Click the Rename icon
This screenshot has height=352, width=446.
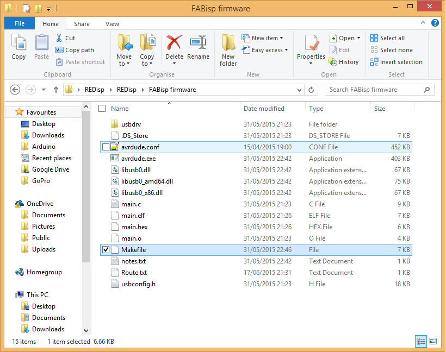coord(198,42)
